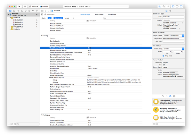Collapse the Packaging section
This screenshot has width=192, height=136.
[42, 115]
